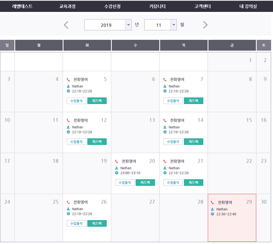Click the person icon on November 26

(x=68, y=209)
